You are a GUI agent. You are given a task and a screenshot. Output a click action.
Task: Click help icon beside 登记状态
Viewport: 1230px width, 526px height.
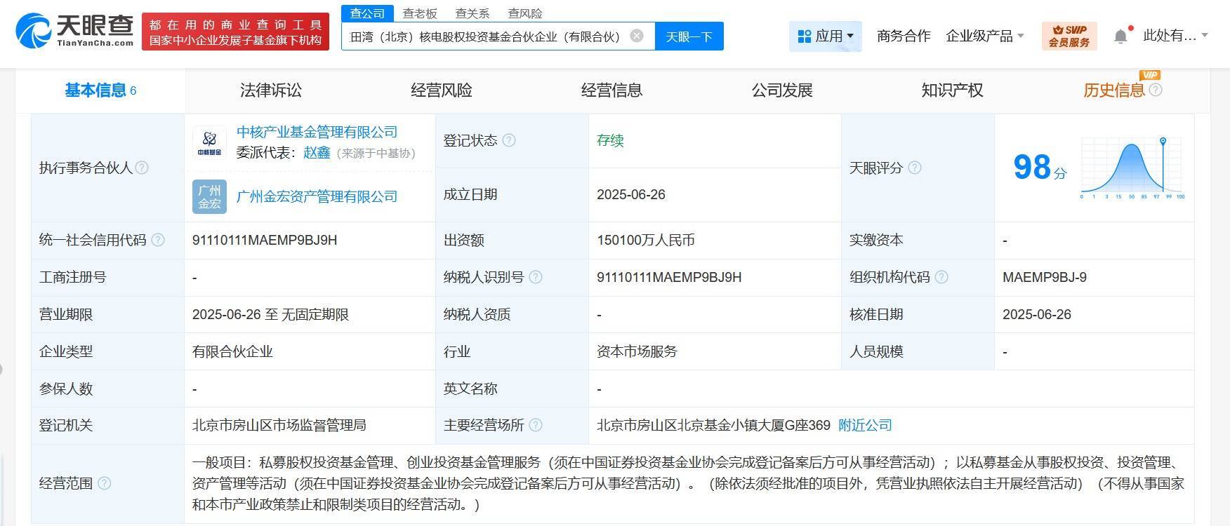point(509,140)
